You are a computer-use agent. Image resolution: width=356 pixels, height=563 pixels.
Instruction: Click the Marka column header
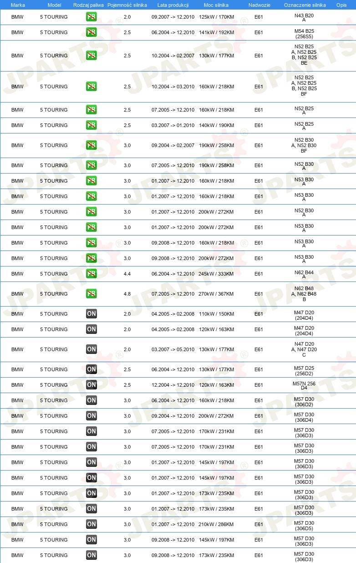[x=18, y=5]
